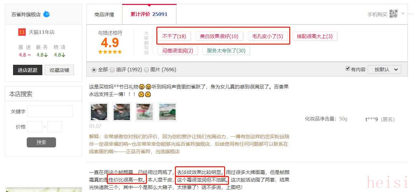This screenshot has height=192, width=414.
Task: Open the fourth review photo thumbnail
Action: [167, 112]
